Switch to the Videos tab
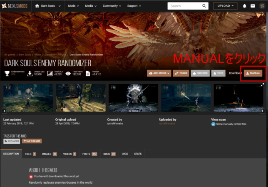The width and height of the screenshot is (268, 187). click(69, 154)
